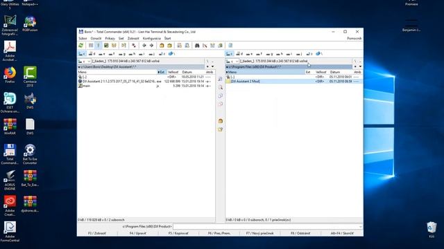Select right panel drive c button
This screenshot has height=249, width=444.
point(230,54)
